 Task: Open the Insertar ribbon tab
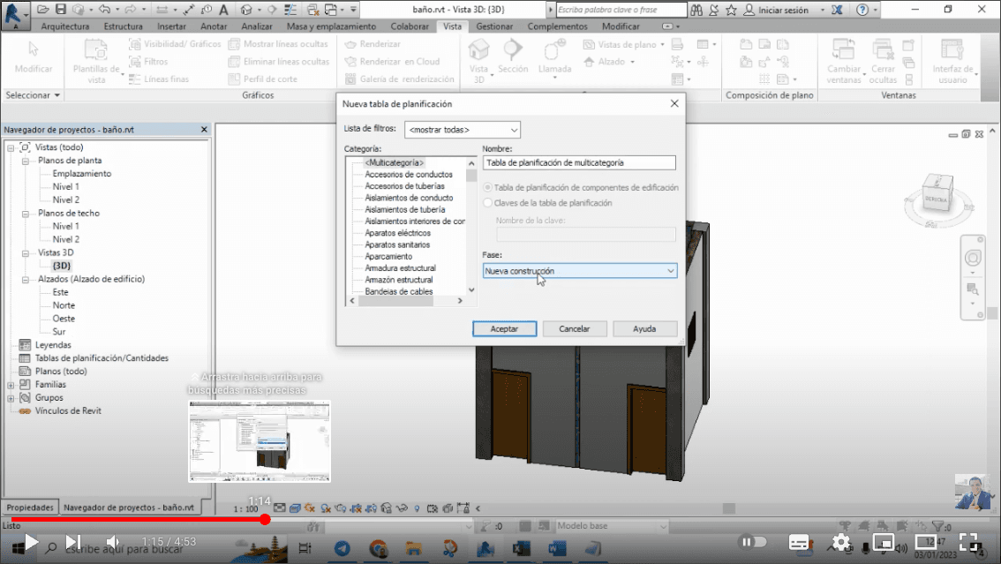point(172,26)
